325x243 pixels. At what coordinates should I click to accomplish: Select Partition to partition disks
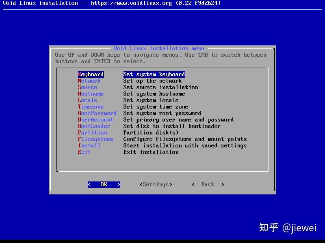(92, 132)
